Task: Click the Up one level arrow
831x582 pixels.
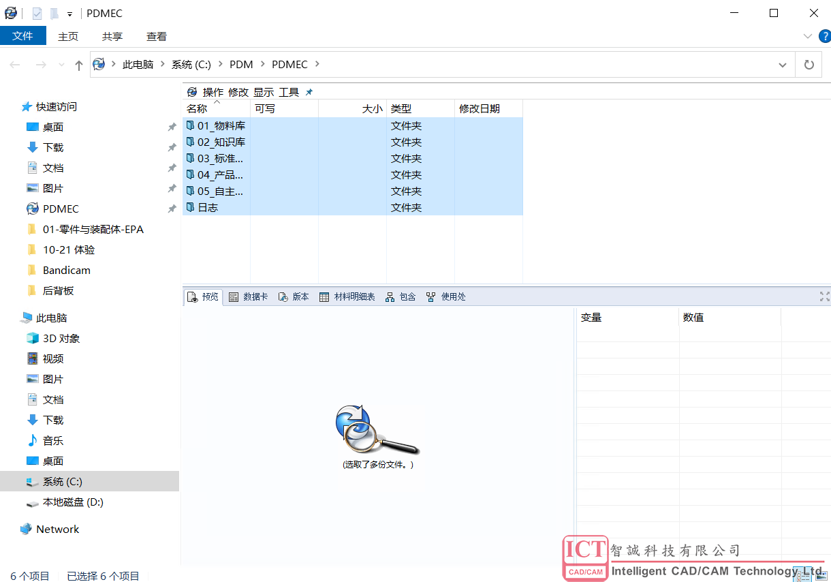Action: pyautogui.click(x=79, y=65)
